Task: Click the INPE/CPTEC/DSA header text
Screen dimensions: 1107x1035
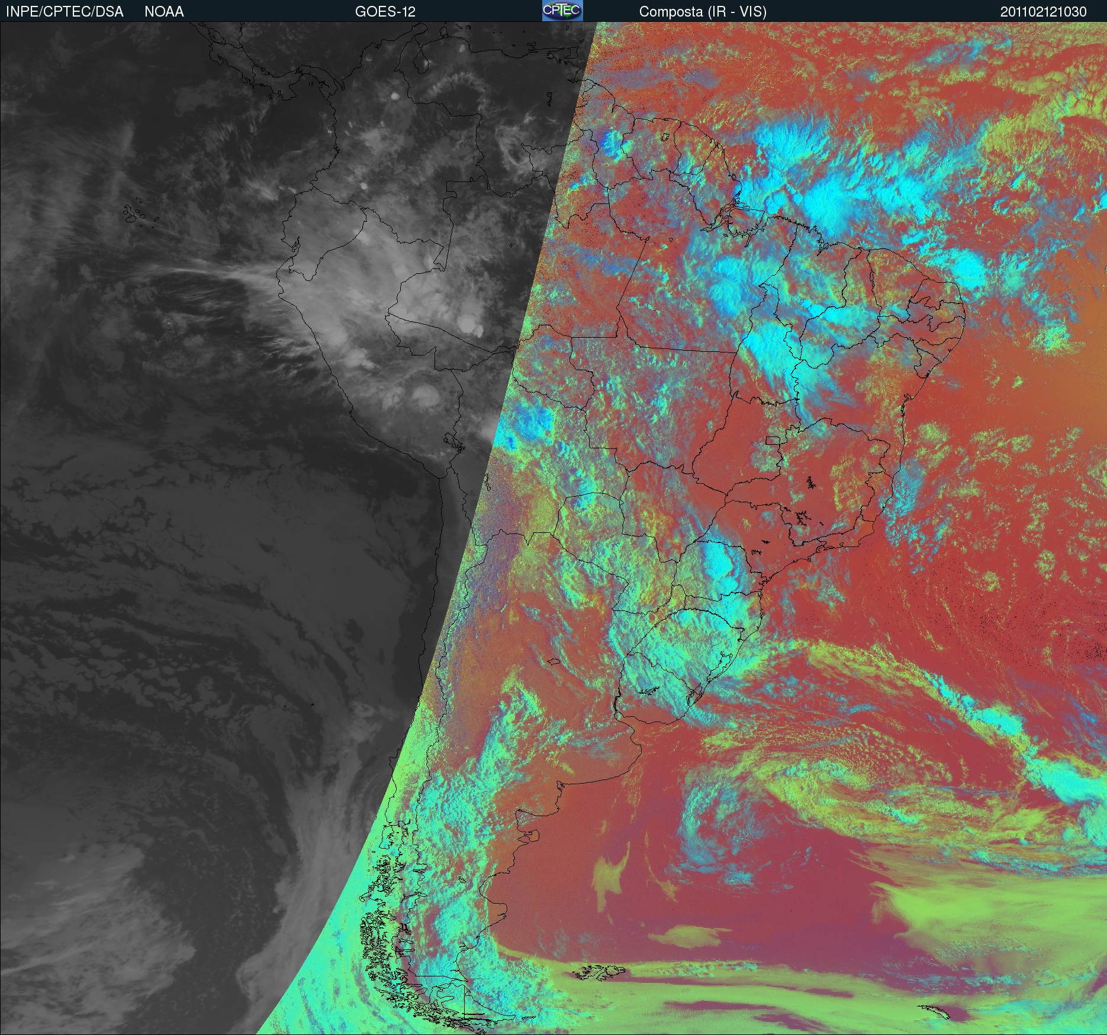Action: point(65,12)
